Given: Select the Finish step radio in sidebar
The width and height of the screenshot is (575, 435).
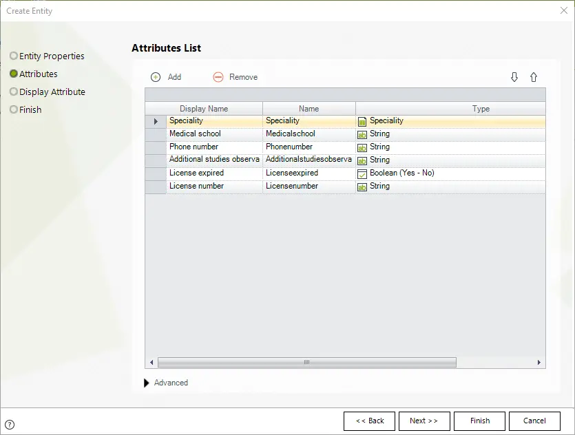Looking at the screenshot, I should [x=14, y=109].
